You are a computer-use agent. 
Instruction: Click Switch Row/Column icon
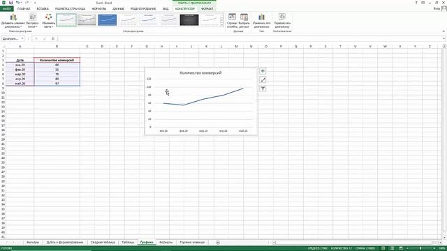point(233,20)
